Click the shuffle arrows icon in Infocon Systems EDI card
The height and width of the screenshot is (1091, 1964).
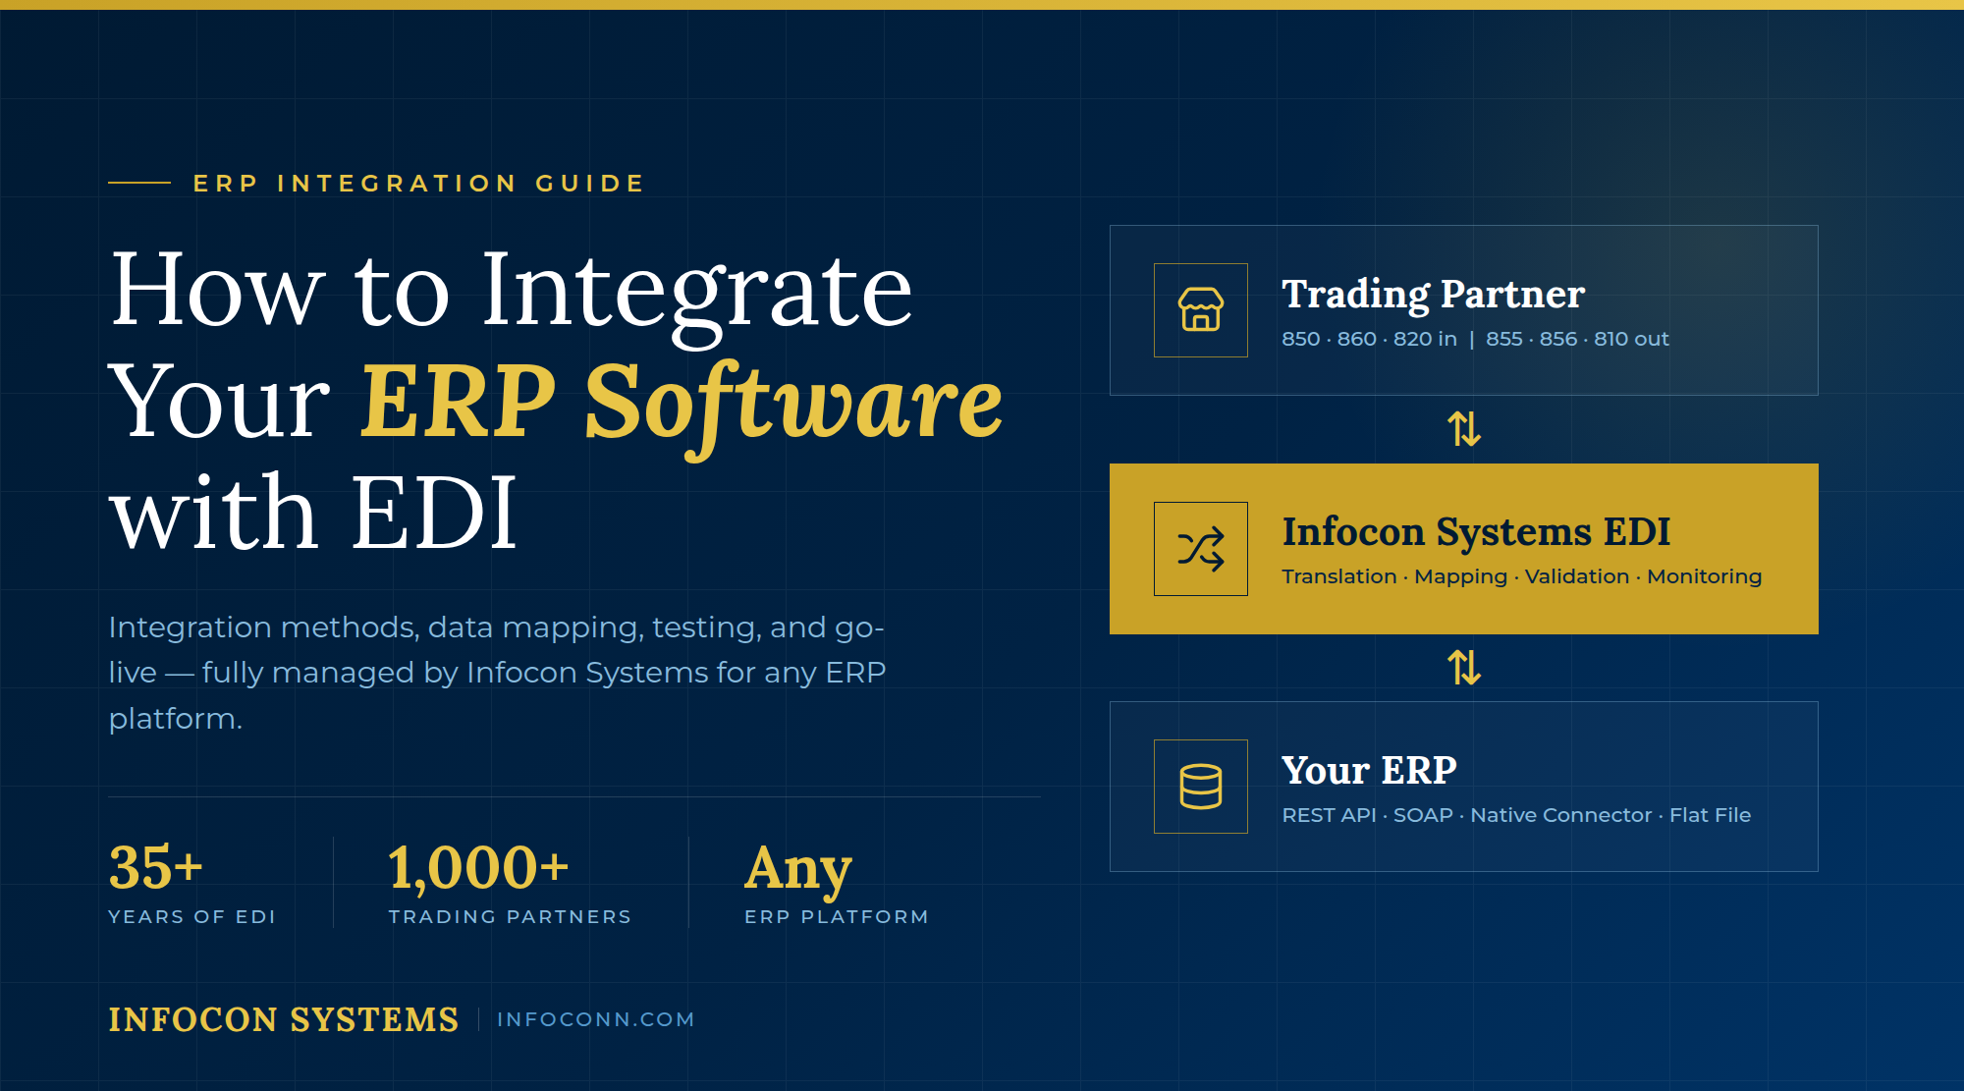1200,549
